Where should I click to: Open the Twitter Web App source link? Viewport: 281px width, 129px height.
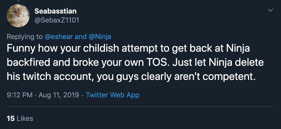[113, 95]
